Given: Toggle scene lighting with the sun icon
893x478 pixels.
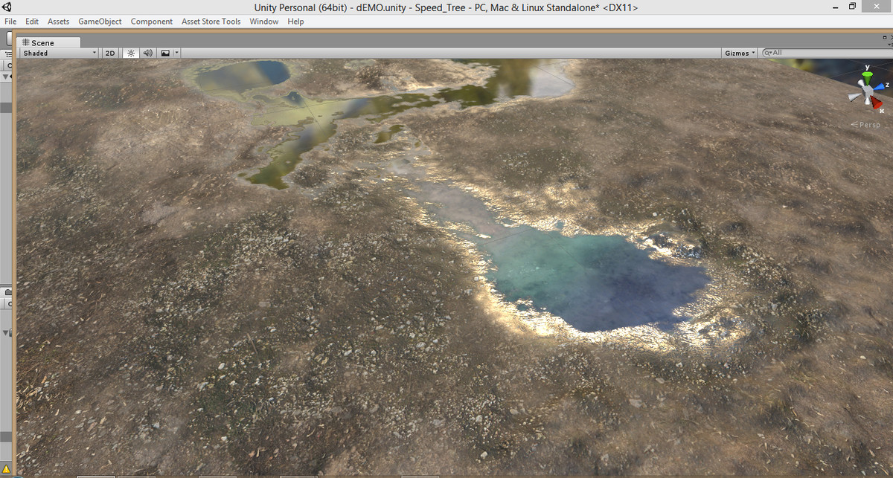Looking at the screenshot, I should (131, 54).
